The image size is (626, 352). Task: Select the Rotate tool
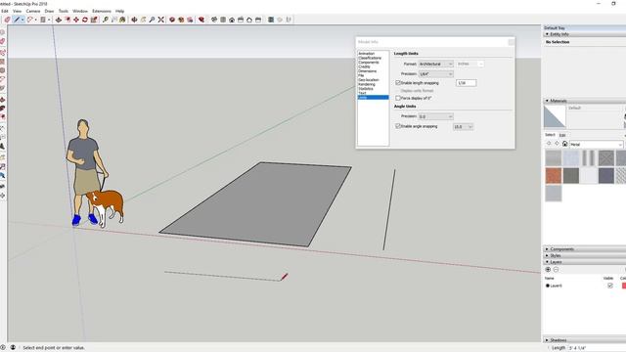pos(85,20)
